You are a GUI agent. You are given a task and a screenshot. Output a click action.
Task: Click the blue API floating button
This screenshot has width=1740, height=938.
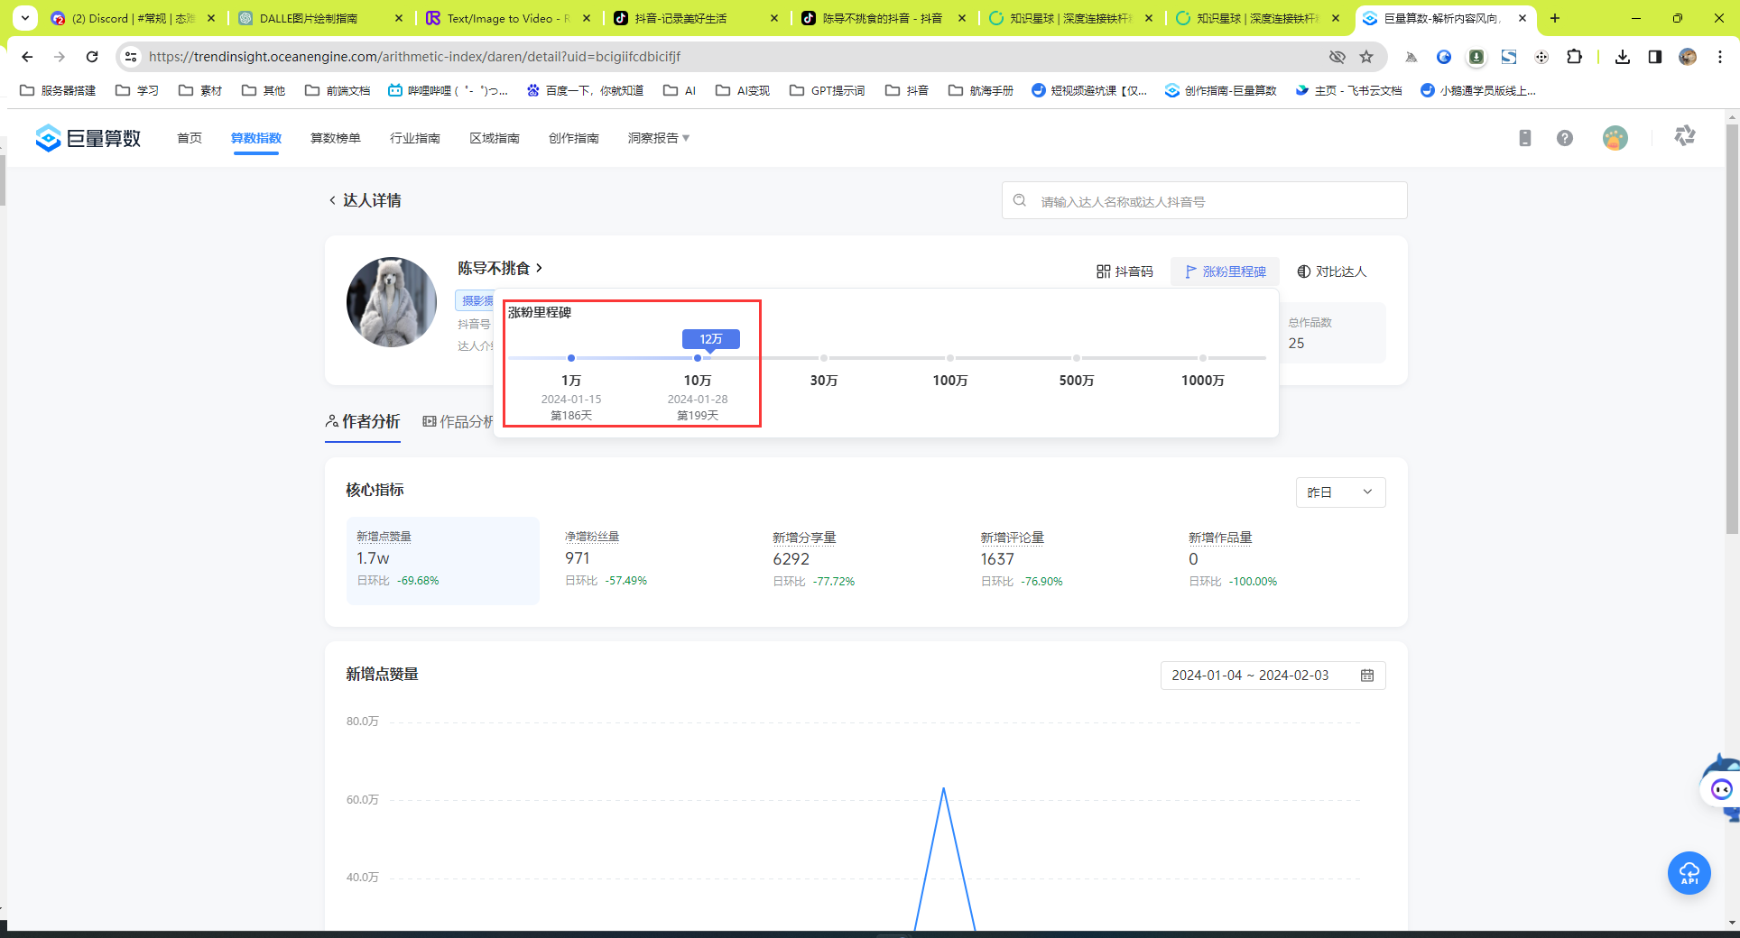(x=1689, y=873)
